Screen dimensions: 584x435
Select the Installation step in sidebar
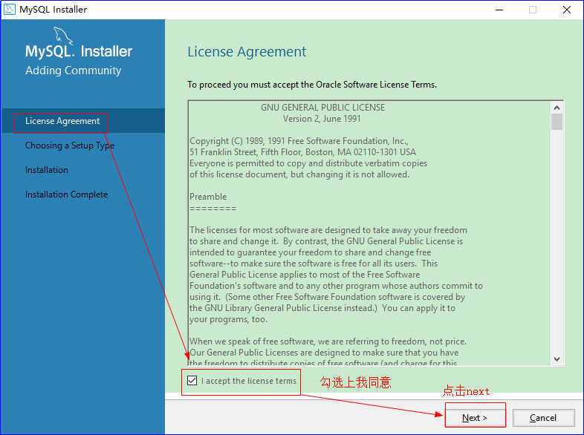(47, 170)
